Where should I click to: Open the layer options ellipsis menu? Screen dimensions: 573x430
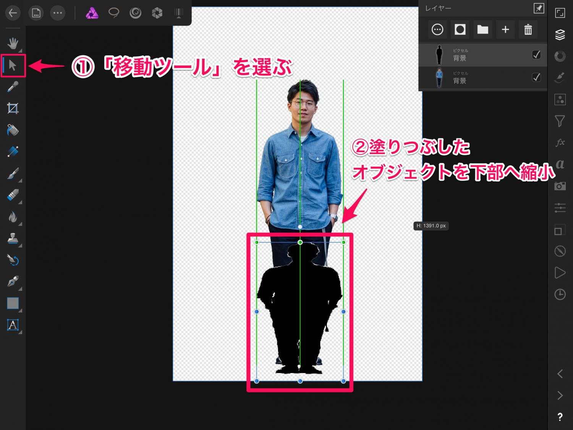(x=437, y=29)
